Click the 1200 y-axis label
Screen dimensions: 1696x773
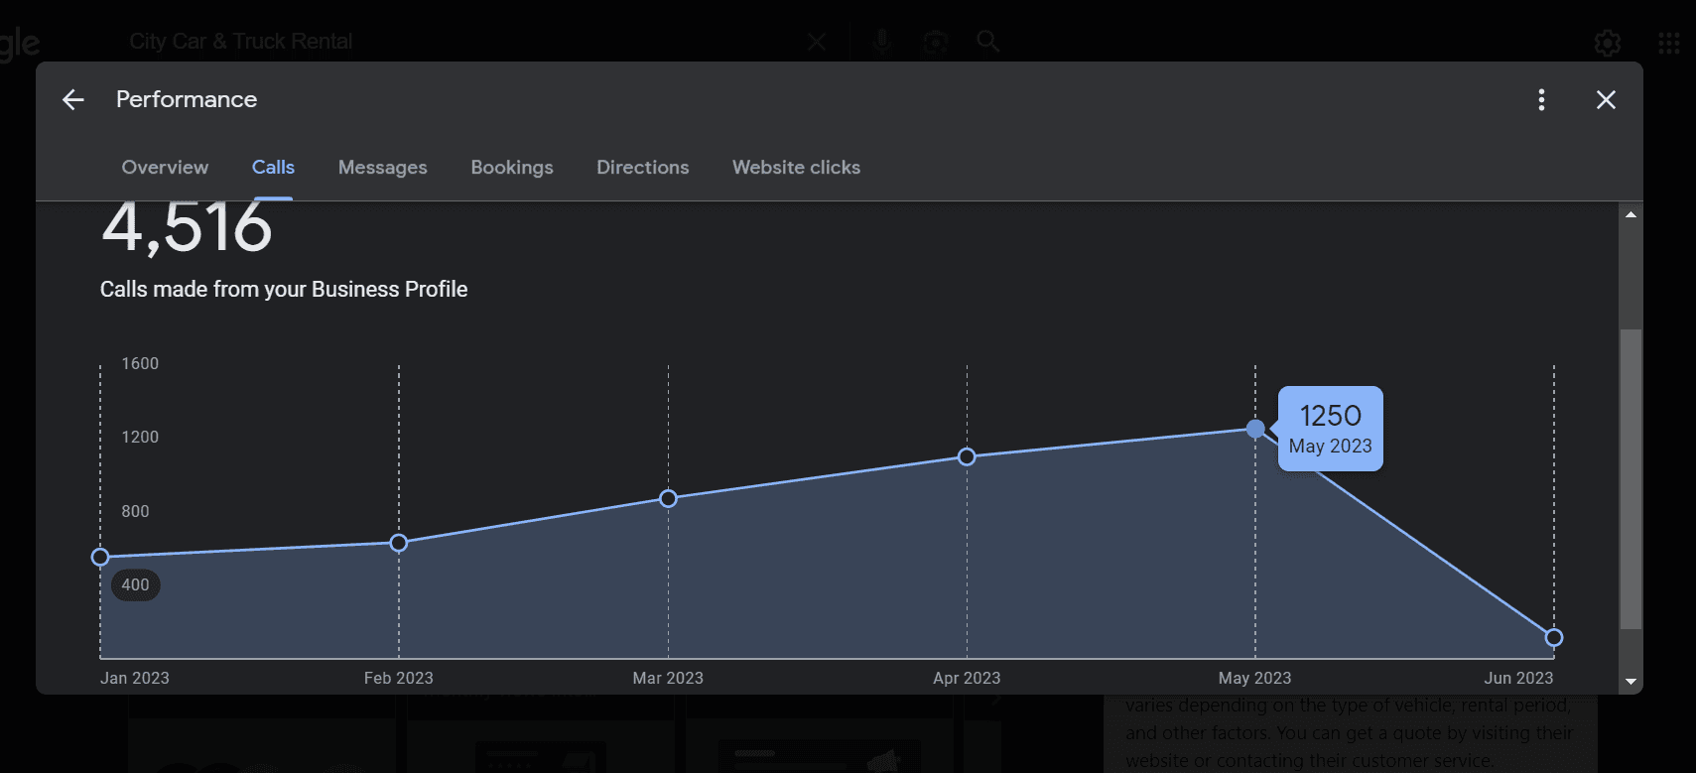coord(140,437)
